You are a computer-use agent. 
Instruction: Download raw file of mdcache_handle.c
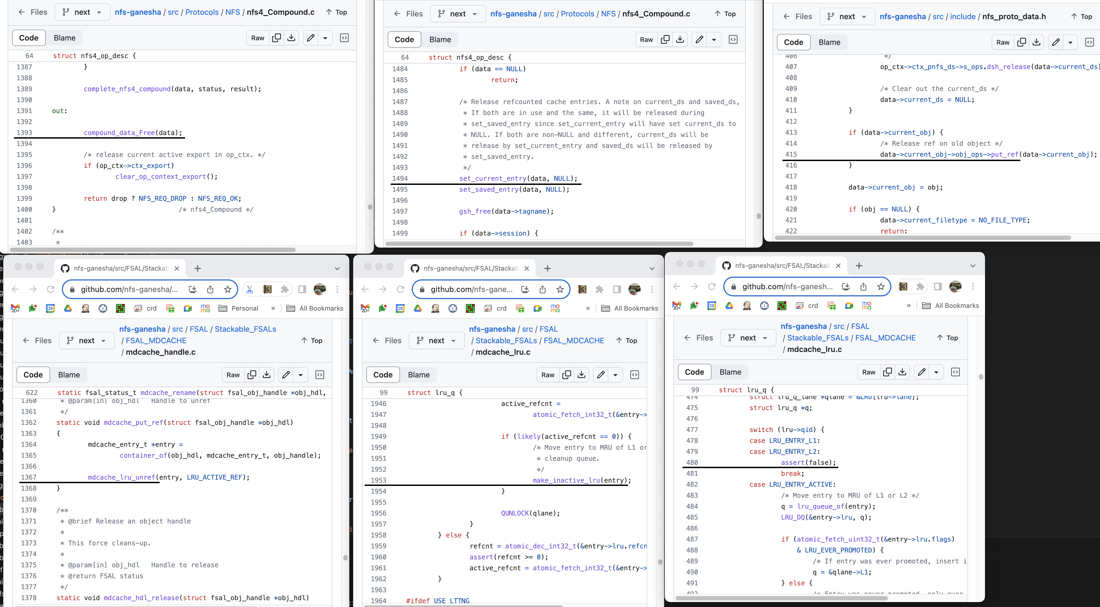pos(266,375)
